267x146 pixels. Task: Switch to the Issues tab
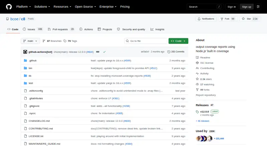[32, 29]
